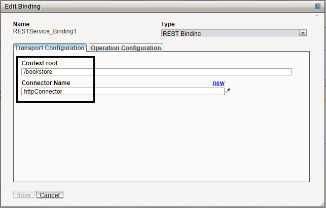Select the Transport Configuration tab
The height and width of the screenshot is (208, 326).
(50, 48)
